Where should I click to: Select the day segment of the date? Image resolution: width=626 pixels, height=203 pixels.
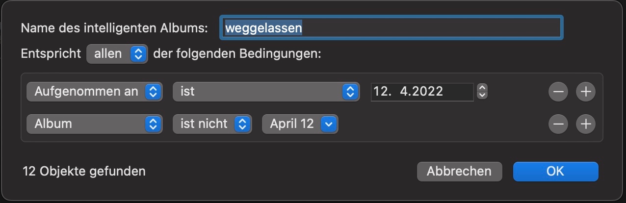(380, 91)
